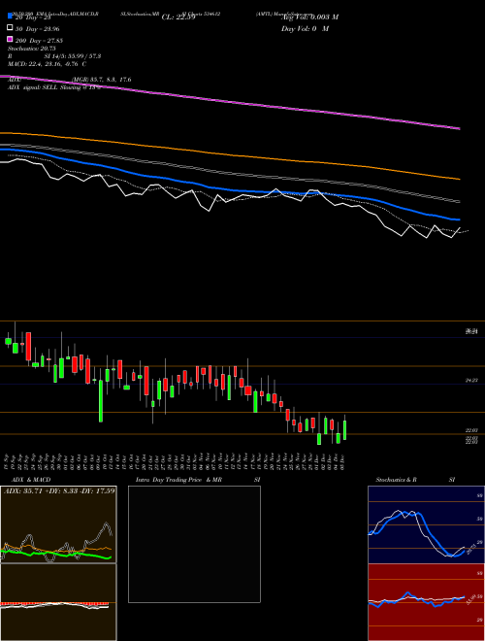Screen dimensions: 485x641
Task: Open the blue stochastics chart panel
Action: point(426,524)
